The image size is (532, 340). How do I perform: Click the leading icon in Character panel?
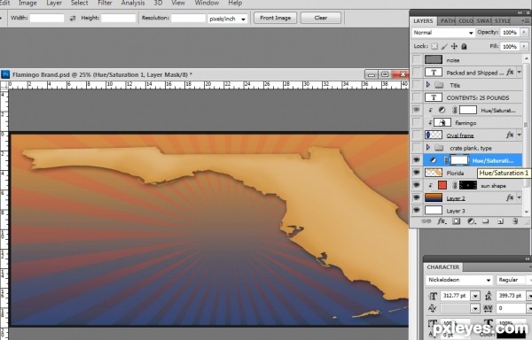[489, 296]
